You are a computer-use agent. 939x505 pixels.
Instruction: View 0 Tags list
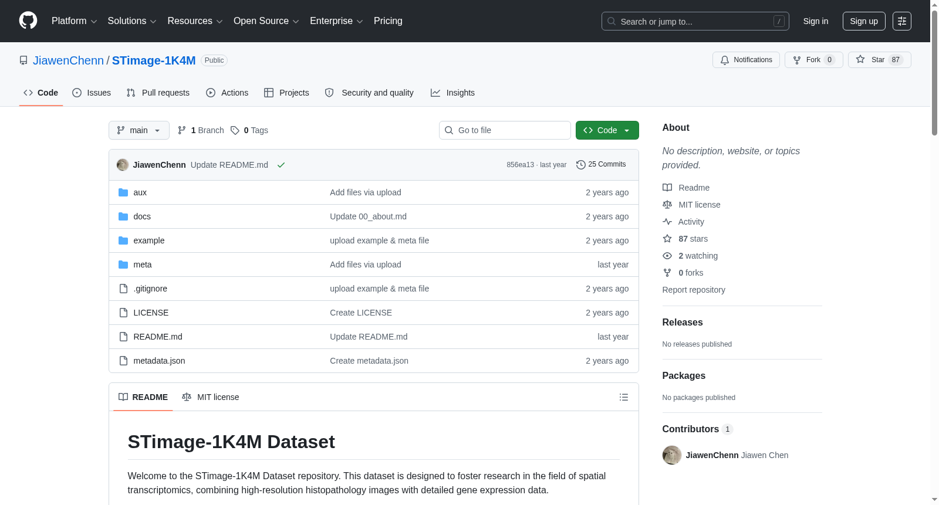point(249,130)
